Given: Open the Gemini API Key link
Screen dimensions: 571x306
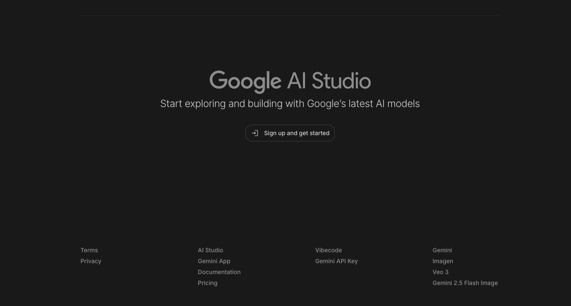Looking at the screenshot, I should click(337, 261).
